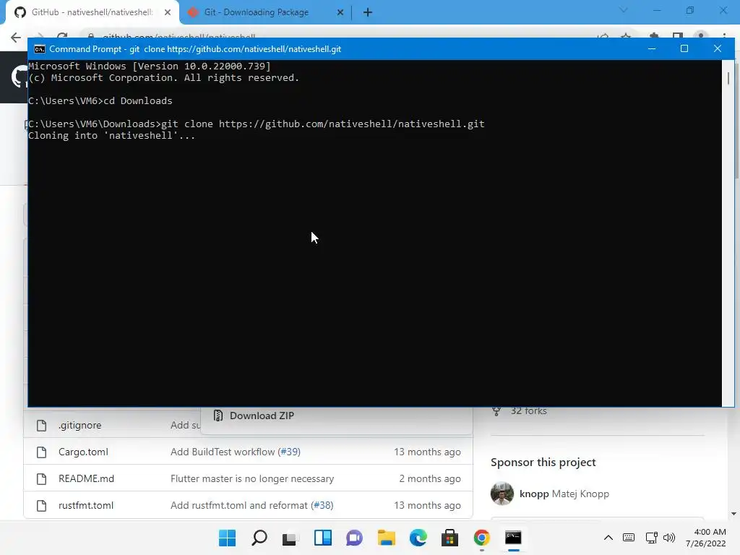Image resolution: width=740 pixels, height=555 pixels.
Task: Open Task View from the taskbar
Action: pos(291,538)
